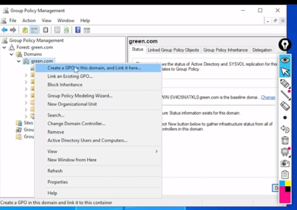Click the green.com heading in details pane
This screenshot has height=210, width=297.
(x=143, y=41)
